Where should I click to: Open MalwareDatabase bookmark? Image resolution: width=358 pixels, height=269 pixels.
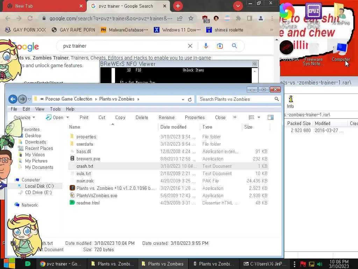(125, 30)
